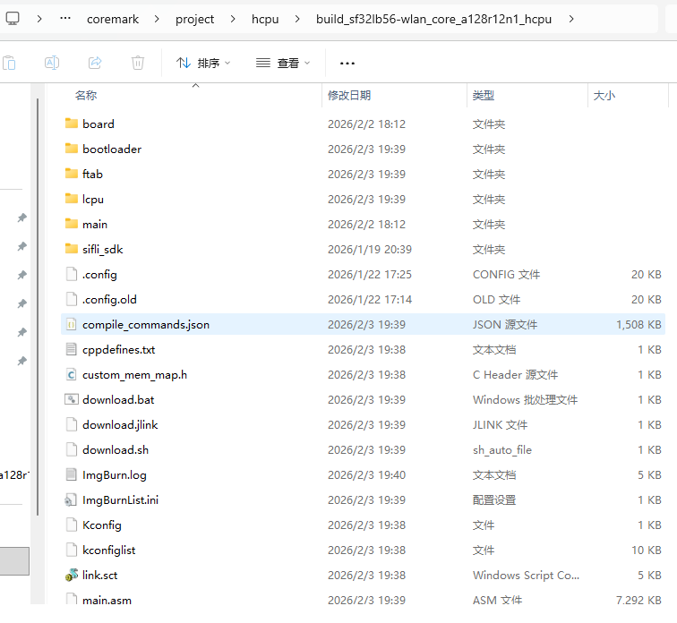Select the download.sh file name
The width and height of the screenshot is (677, 623).
point(116,449)
